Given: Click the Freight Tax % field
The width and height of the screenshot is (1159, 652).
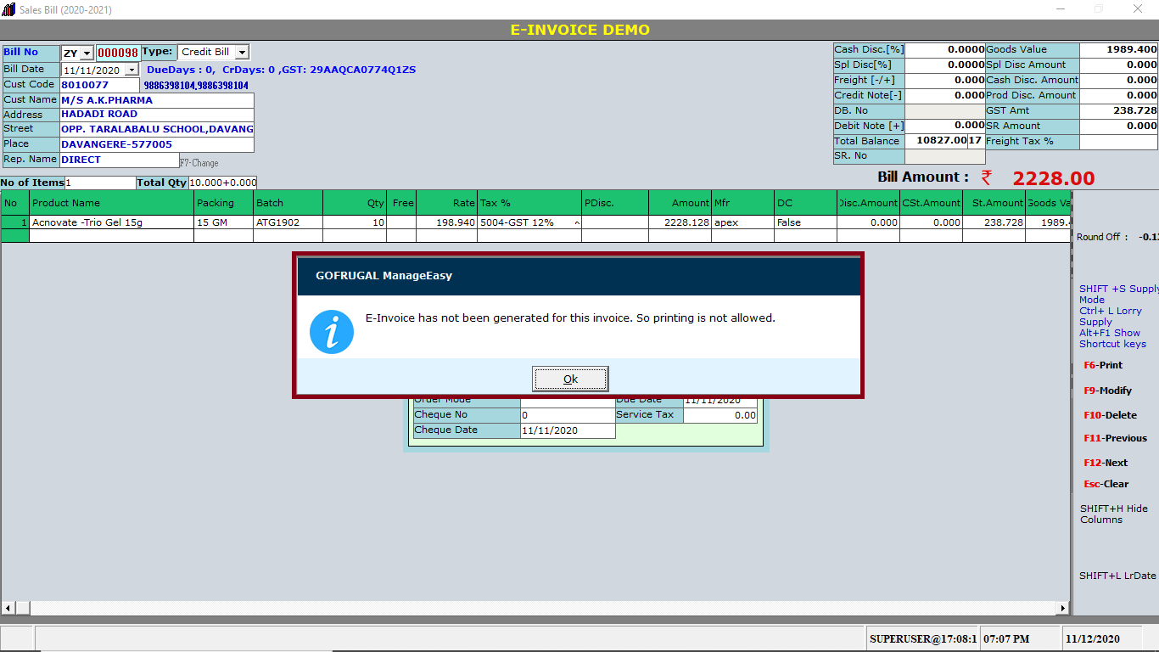Looking at the screenshot, I should 1119,142.
